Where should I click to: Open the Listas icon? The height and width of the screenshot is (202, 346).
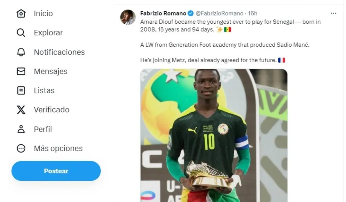click(x=21, y=91)
